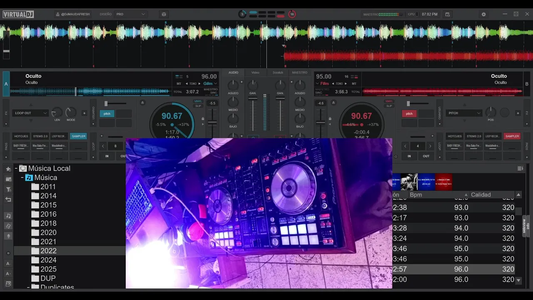This screenshot has width=533, height=300.
Task: Sort tracks by Calidad column
Action: (x=492, y=195)
